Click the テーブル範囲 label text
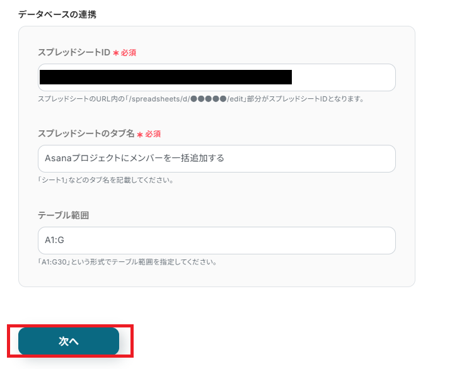Image resolution: width=457 pixels, height=369 pixels. tap(63, 215)
